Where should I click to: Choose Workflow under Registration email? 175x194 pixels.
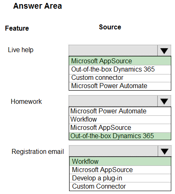click(120, 161)
